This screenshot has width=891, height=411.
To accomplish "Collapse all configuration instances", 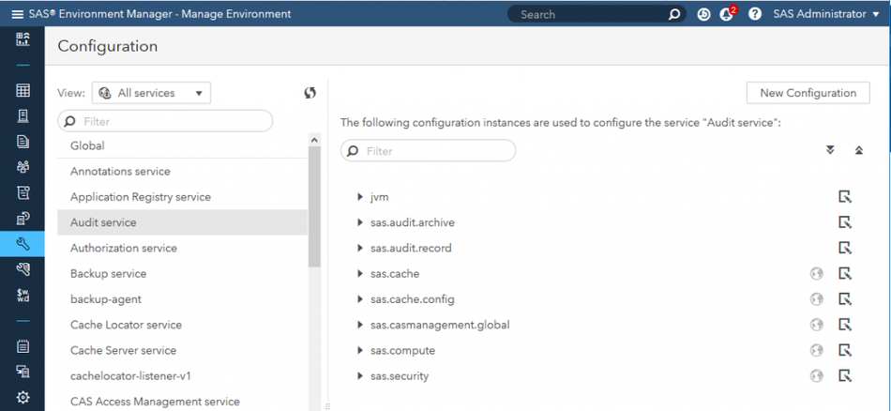I will click(x=858, y=150).
